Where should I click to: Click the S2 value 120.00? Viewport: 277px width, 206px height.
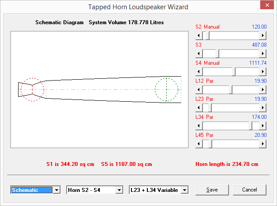pyautogui.click(x=259, y=27)
